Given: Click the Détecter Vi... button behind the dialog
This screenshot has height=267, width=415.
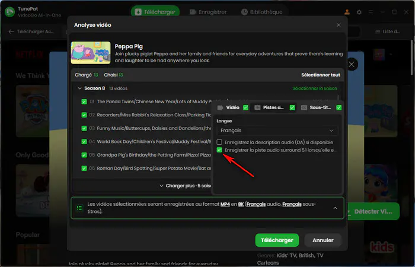Looking at the screenshot, I should pyautogui.click(x=373, y=211).
